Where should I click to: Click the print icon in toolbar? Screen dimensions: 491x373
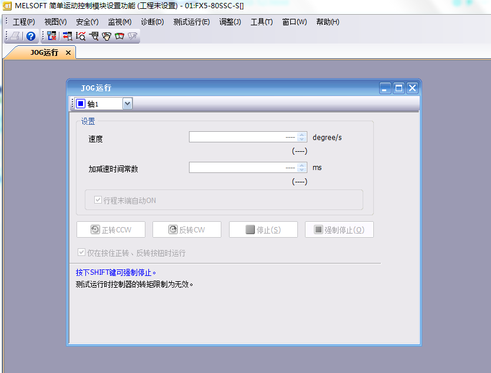click(x=15, y=36)
